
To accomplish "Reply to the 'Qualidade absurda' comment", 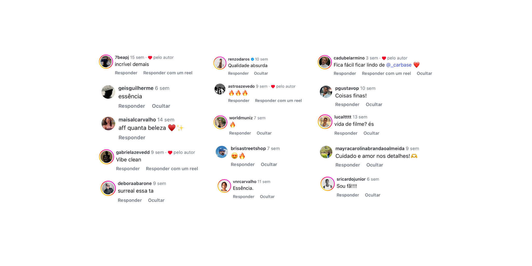I will pyautogui.click(x=238, y=74).
